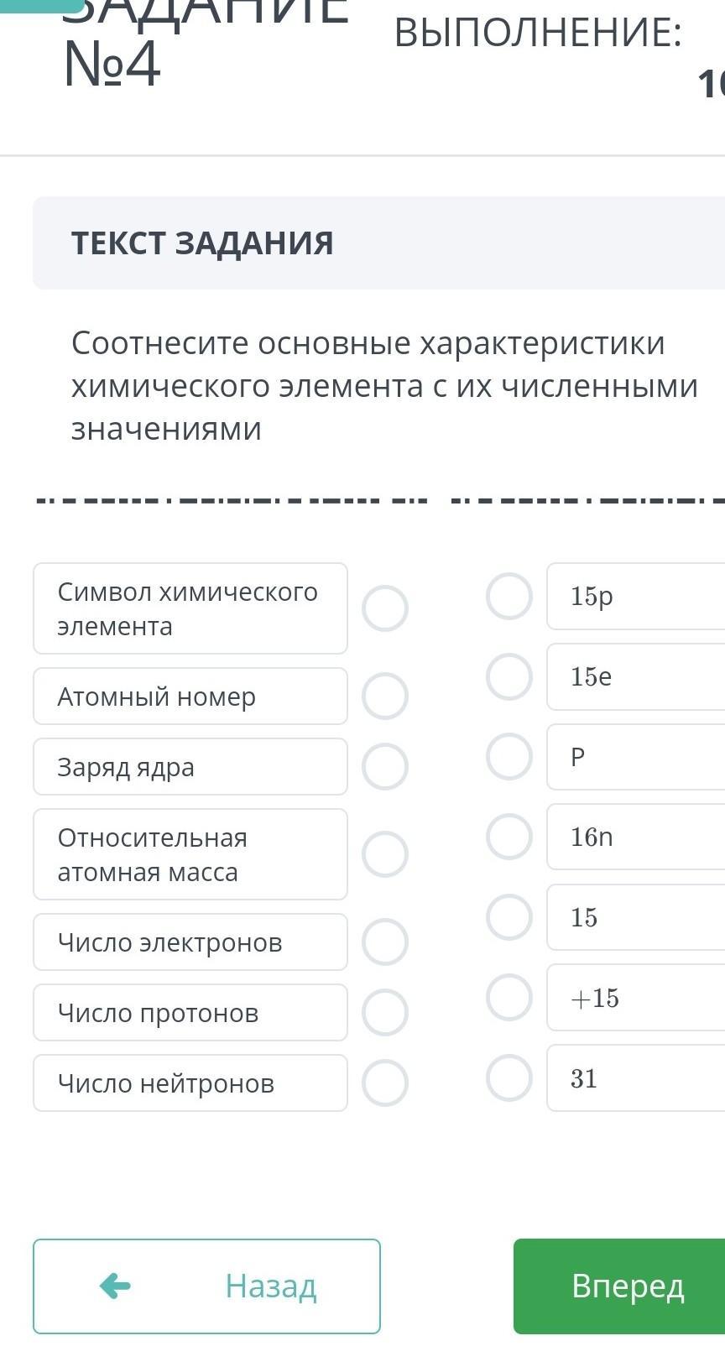Select radio next to Число электронов

(385, 942)
